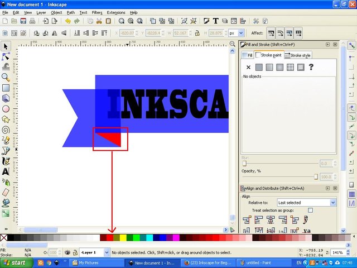This screenshot has width=357, height=268.
Task: Select the Zoom magnifier tool
Action: click(x=6, y=78)
